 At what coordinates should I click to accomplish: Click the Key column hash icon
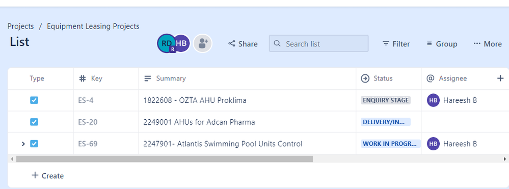tap(83, 78)
